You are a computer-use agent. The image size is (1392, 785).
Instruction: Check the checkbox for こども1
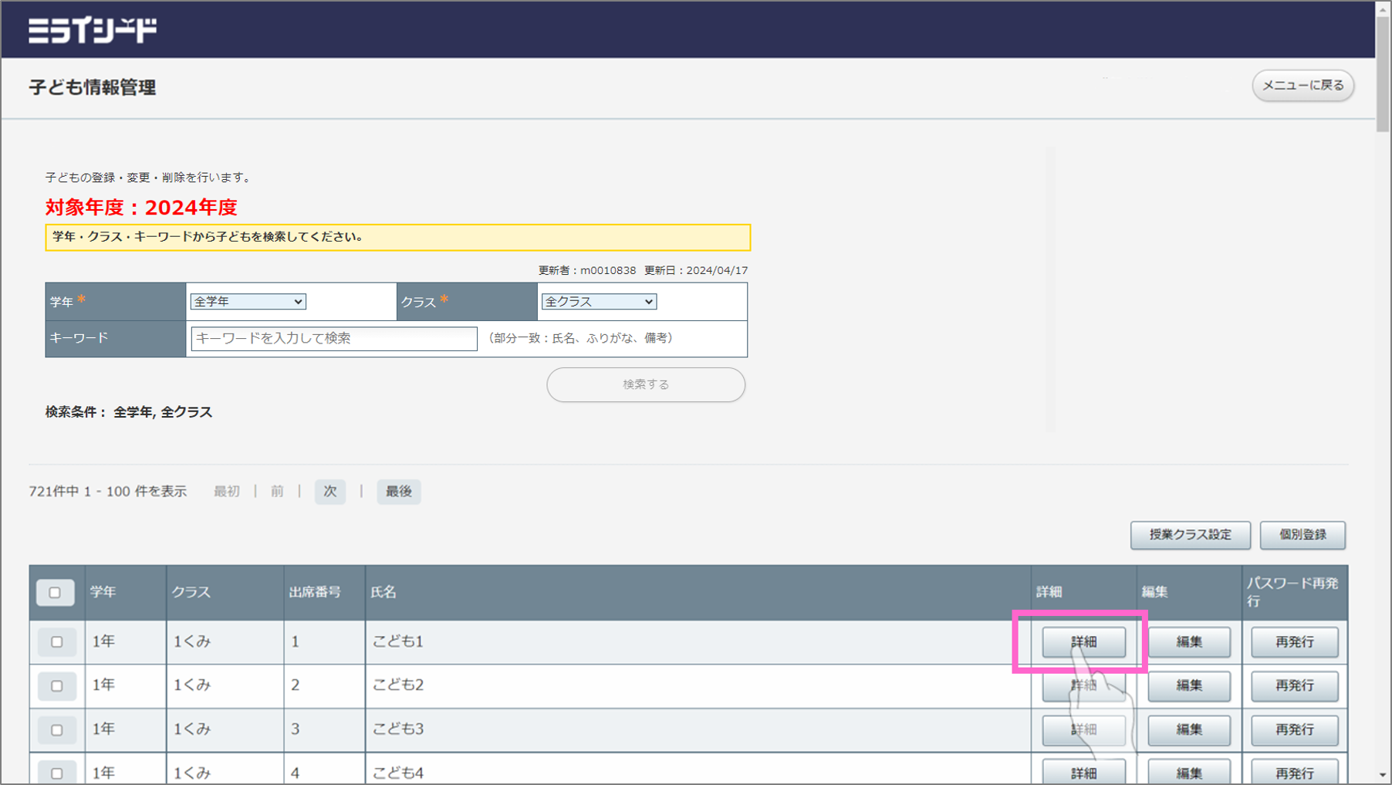(x=56, y=642)
